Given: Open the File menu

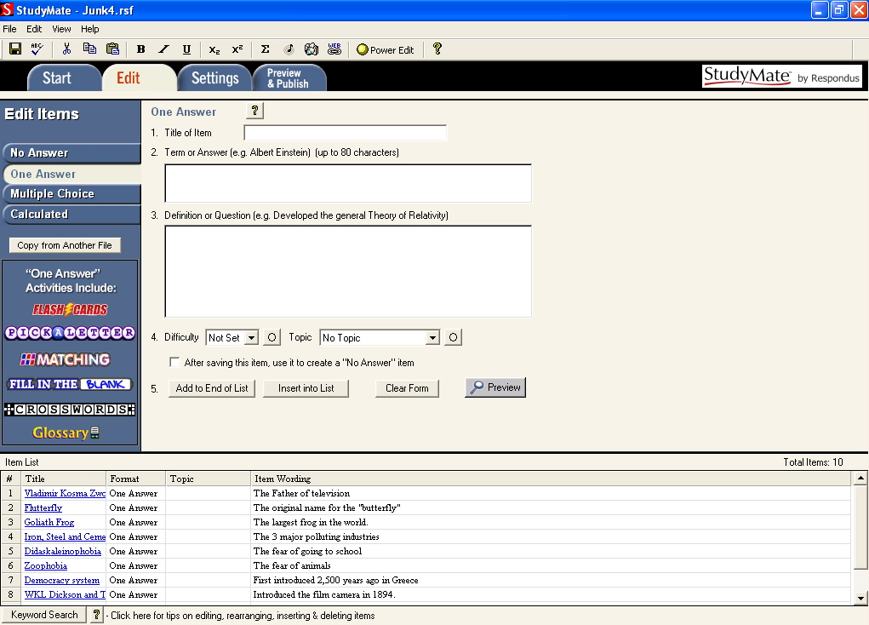Looking at the screenshot, I should click(x=9, y=29).
